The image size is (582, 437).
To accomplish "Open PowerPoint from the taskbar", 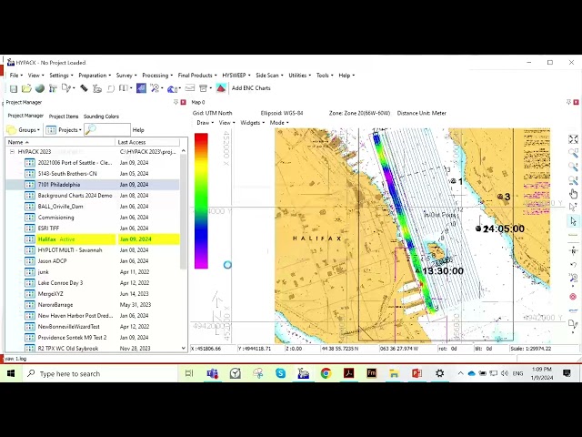I will click(416, 373).
